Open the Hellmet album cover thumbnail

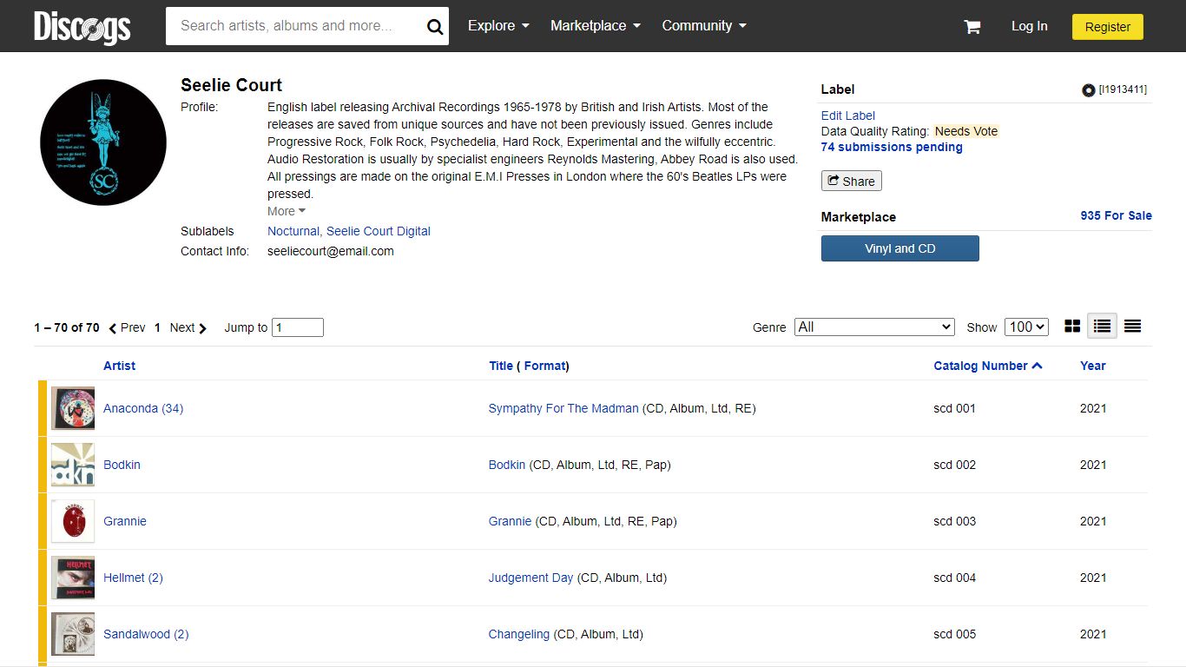pos(73,578)
